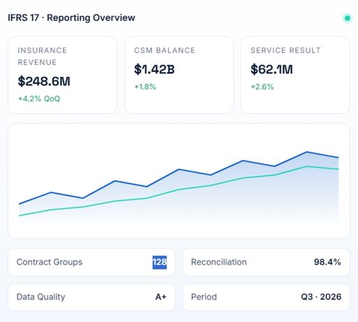Click the +4.2% QoQ change label

click(39, 99)
